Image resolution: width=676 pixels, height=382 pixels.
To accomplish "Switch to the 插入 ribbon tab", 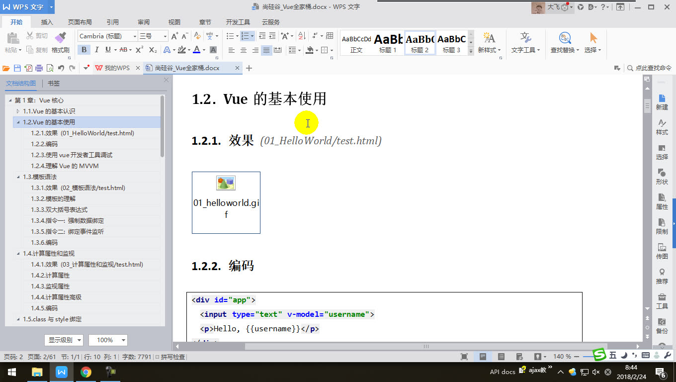I will click(x=47, y=22).
